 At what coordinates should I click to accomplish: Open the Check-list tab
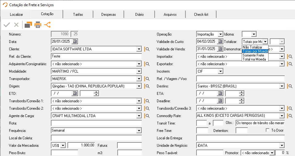[201, 15]
